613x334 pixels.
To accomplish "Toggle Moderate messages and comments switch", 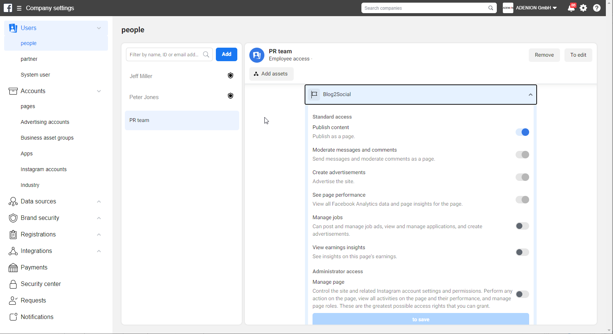I will tap(522, 155).
